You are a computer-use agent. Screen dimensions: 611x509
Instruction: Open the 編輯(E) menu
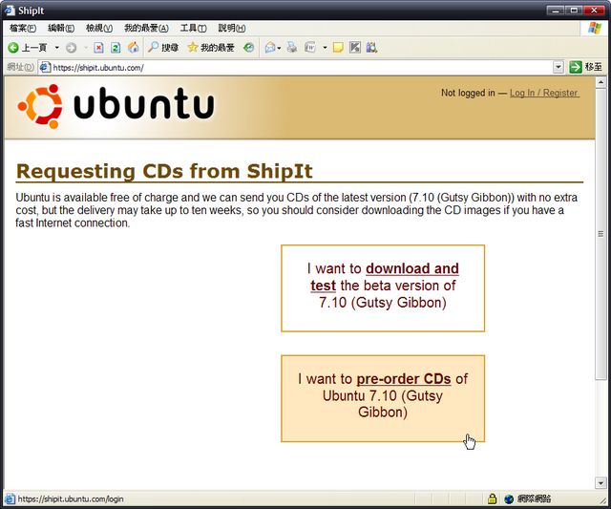[x=61, y=28]
